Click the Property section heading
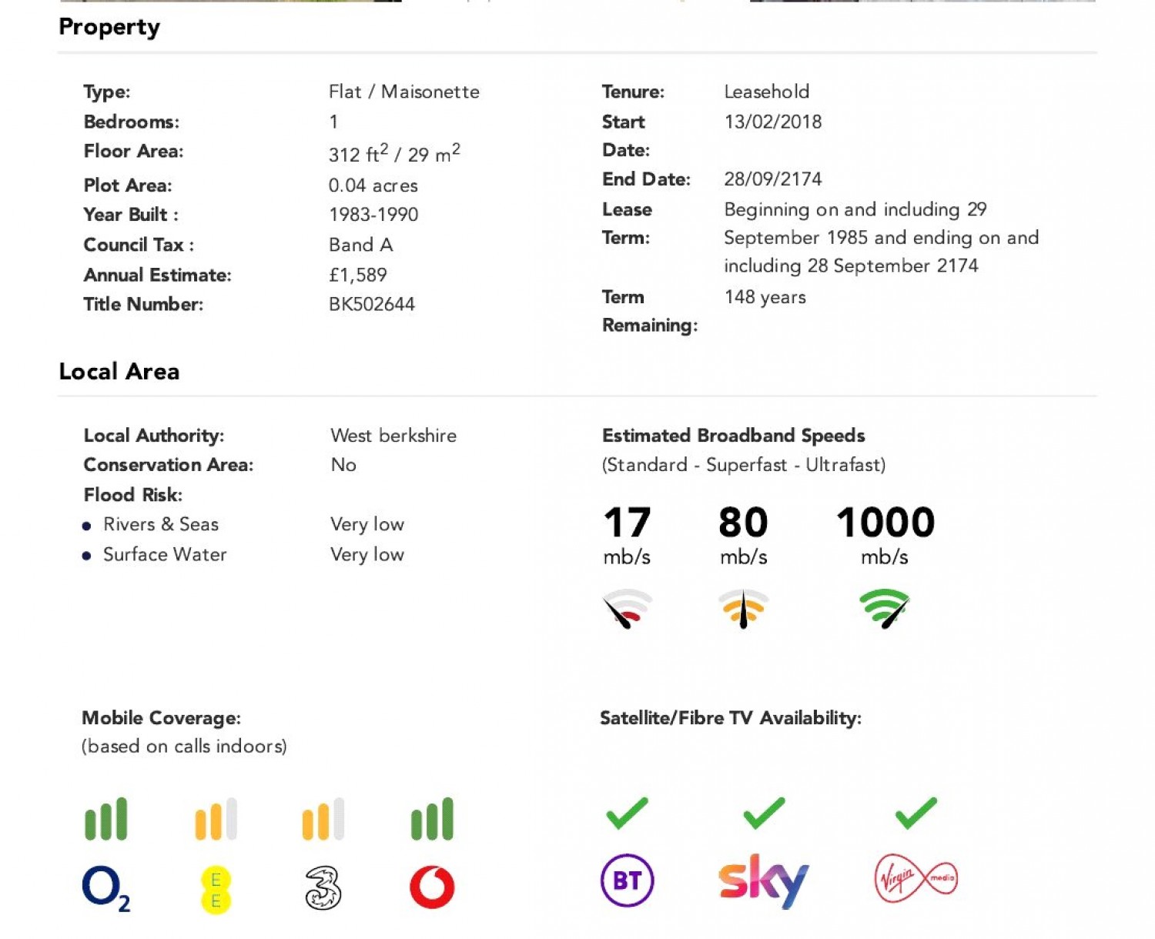Screen dimensions: 1155x939 109,27
